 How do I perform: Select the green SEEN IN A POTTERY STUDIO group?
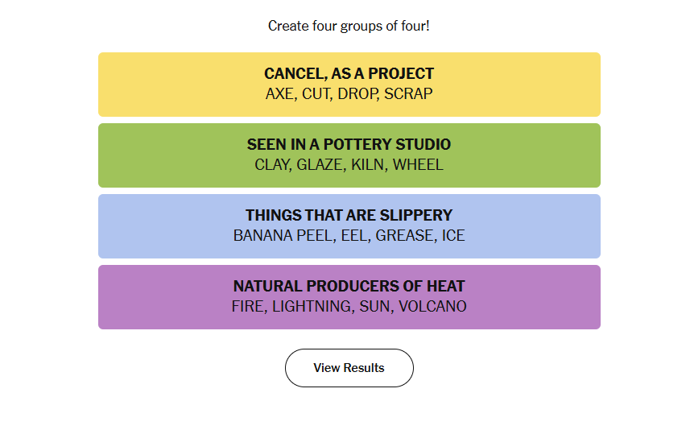point(349,155)
